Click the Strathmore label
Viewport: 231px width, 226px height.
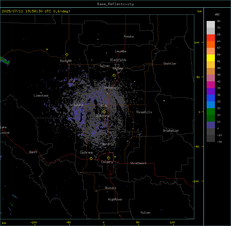[138, 163]
